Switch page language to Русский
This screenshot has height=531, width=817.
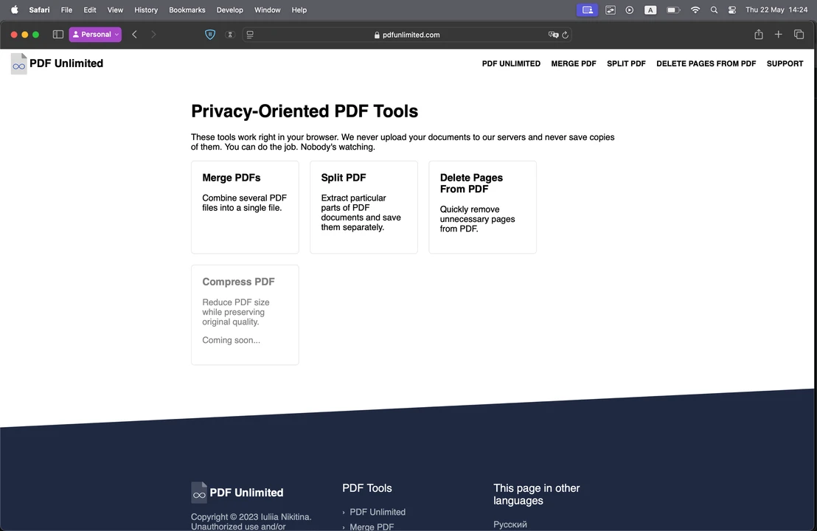[510, 524]
